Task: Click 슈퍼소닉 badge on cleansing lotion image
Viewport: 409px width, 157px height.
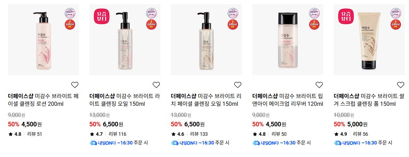Action: [70, 24]
